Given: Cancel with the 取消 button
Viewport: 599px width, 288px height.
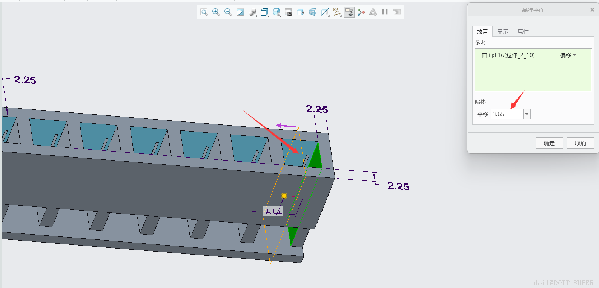Looking at the screenshot, I should coord(581,143).
